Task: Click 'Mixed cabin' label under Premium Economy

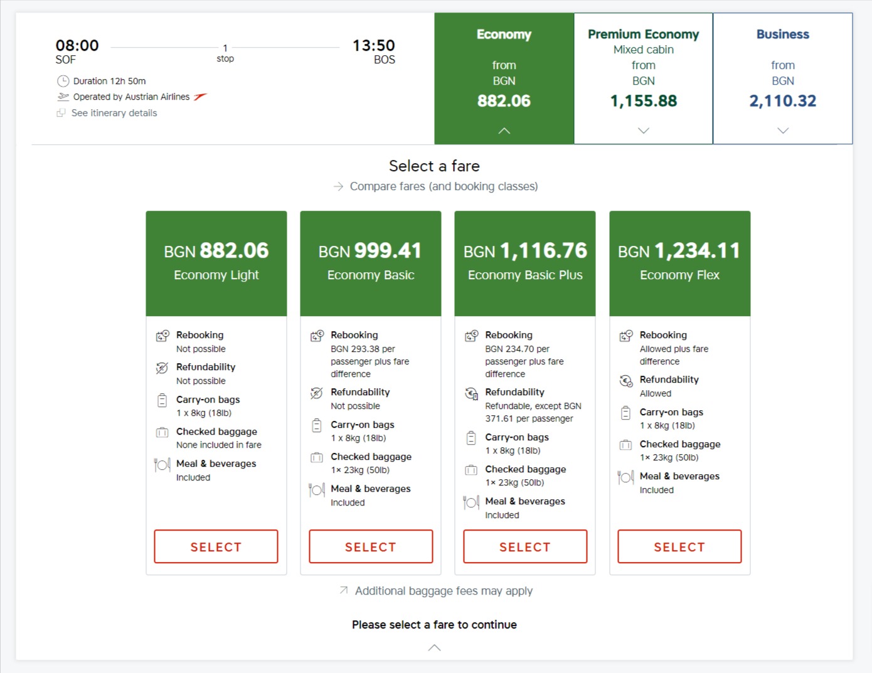Action: [644, 50]
